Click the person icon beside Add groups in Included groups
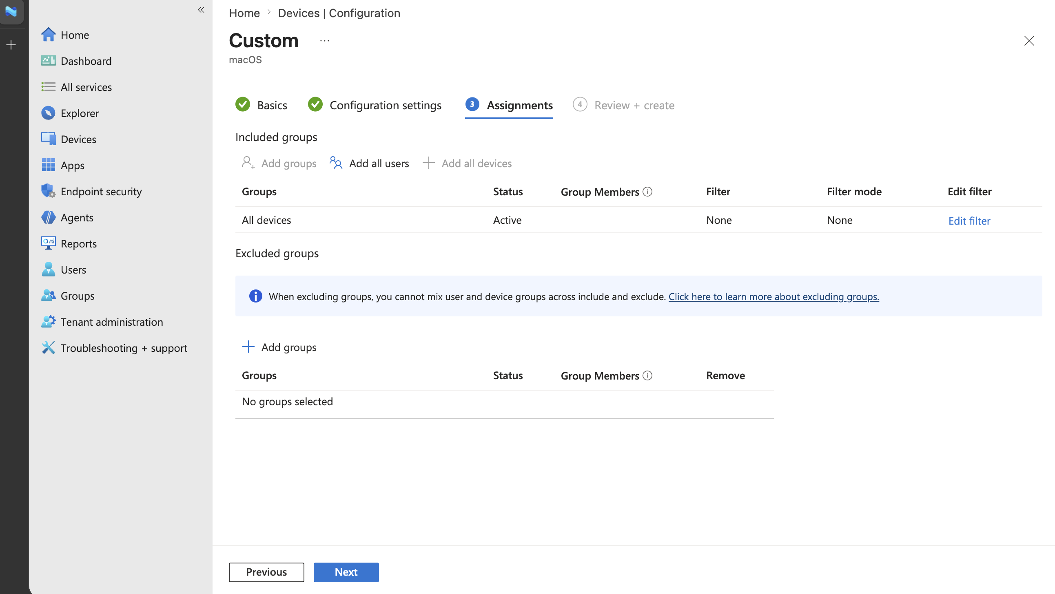This screenshot has height=594, width=1055. point(248,163)
